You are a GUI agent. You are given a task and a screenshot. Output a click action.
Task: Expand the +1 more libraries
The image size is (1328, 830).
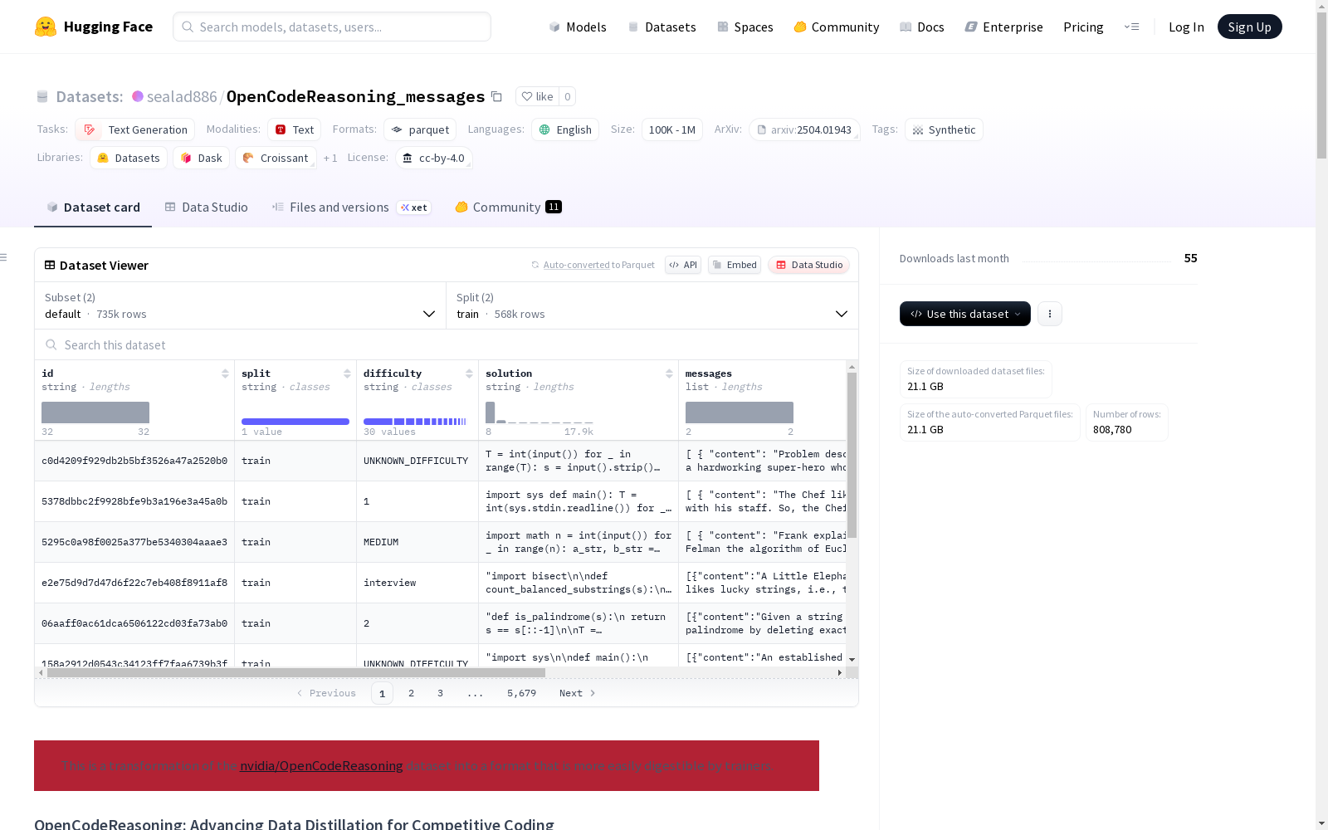tap(330, 158)
